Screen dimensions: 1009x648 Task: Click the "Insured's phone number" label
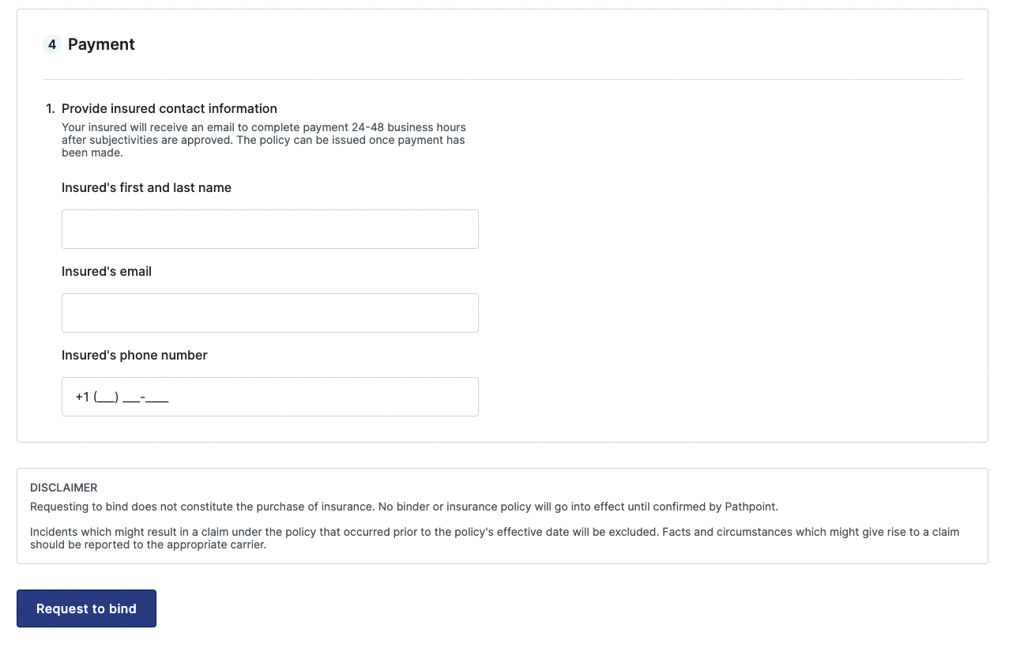(x=134, y=355)
